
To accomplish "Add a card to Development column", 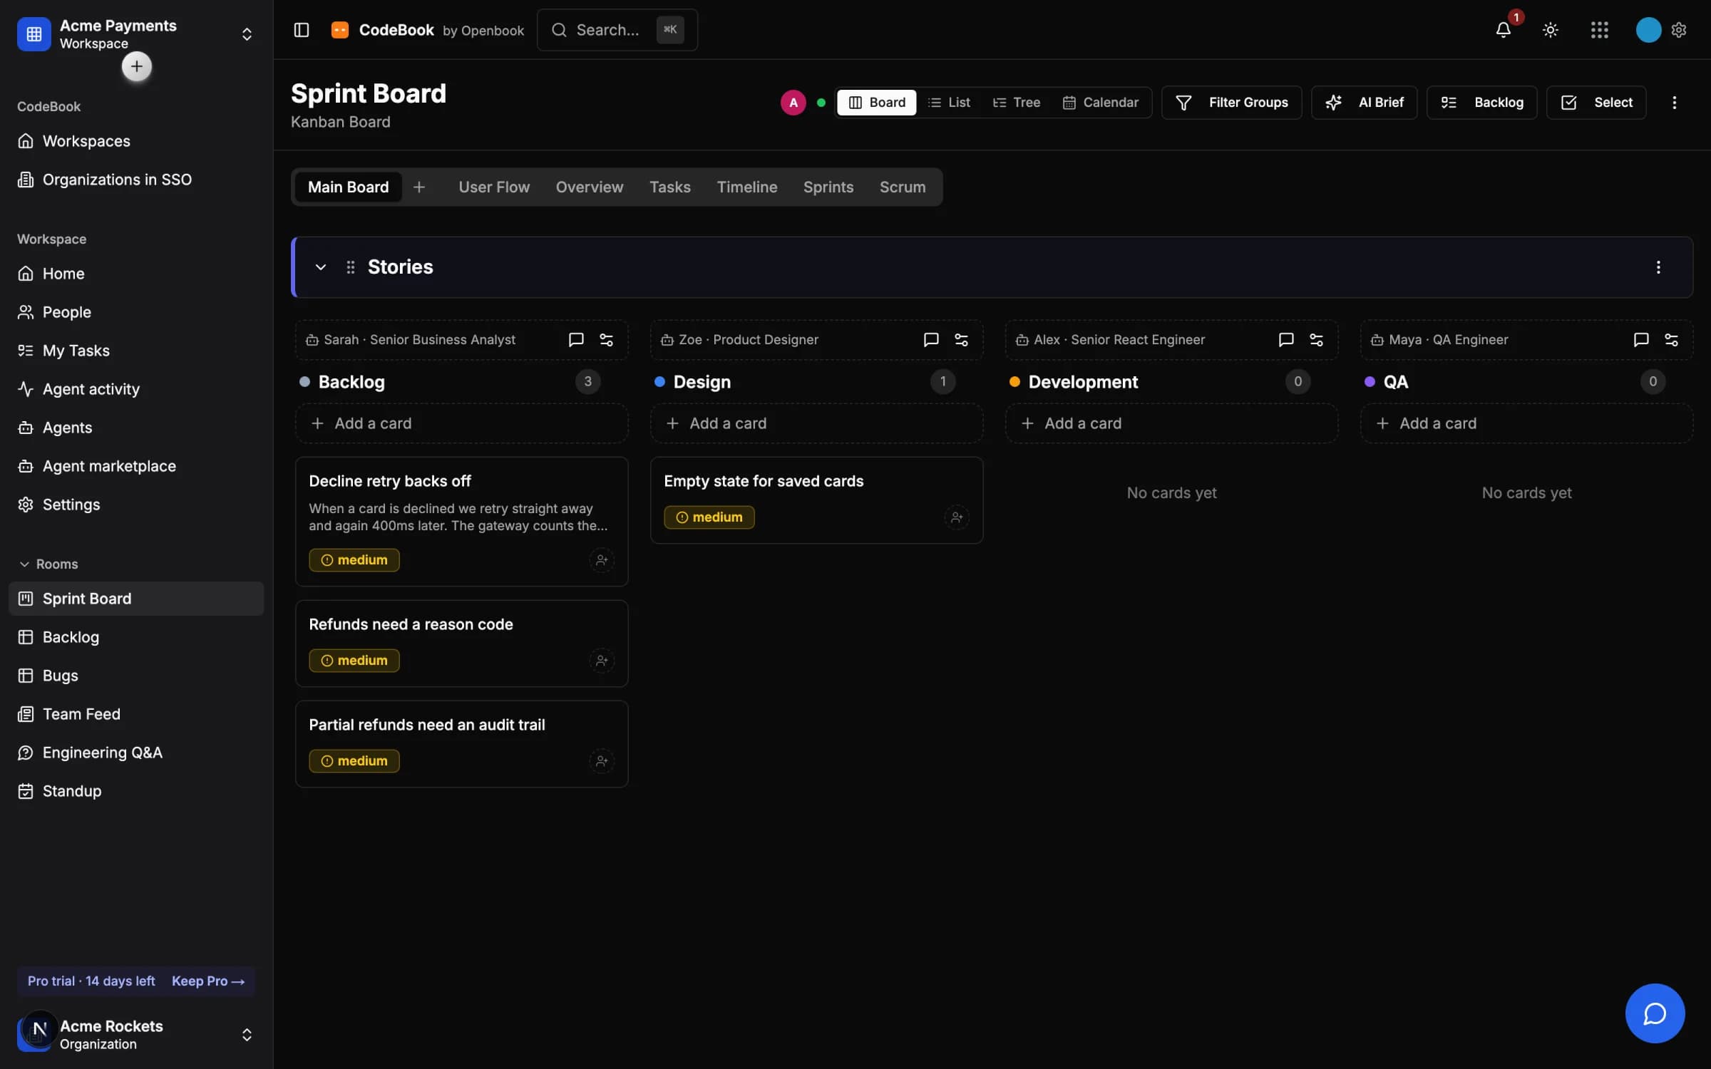I will pos(1171,423).
